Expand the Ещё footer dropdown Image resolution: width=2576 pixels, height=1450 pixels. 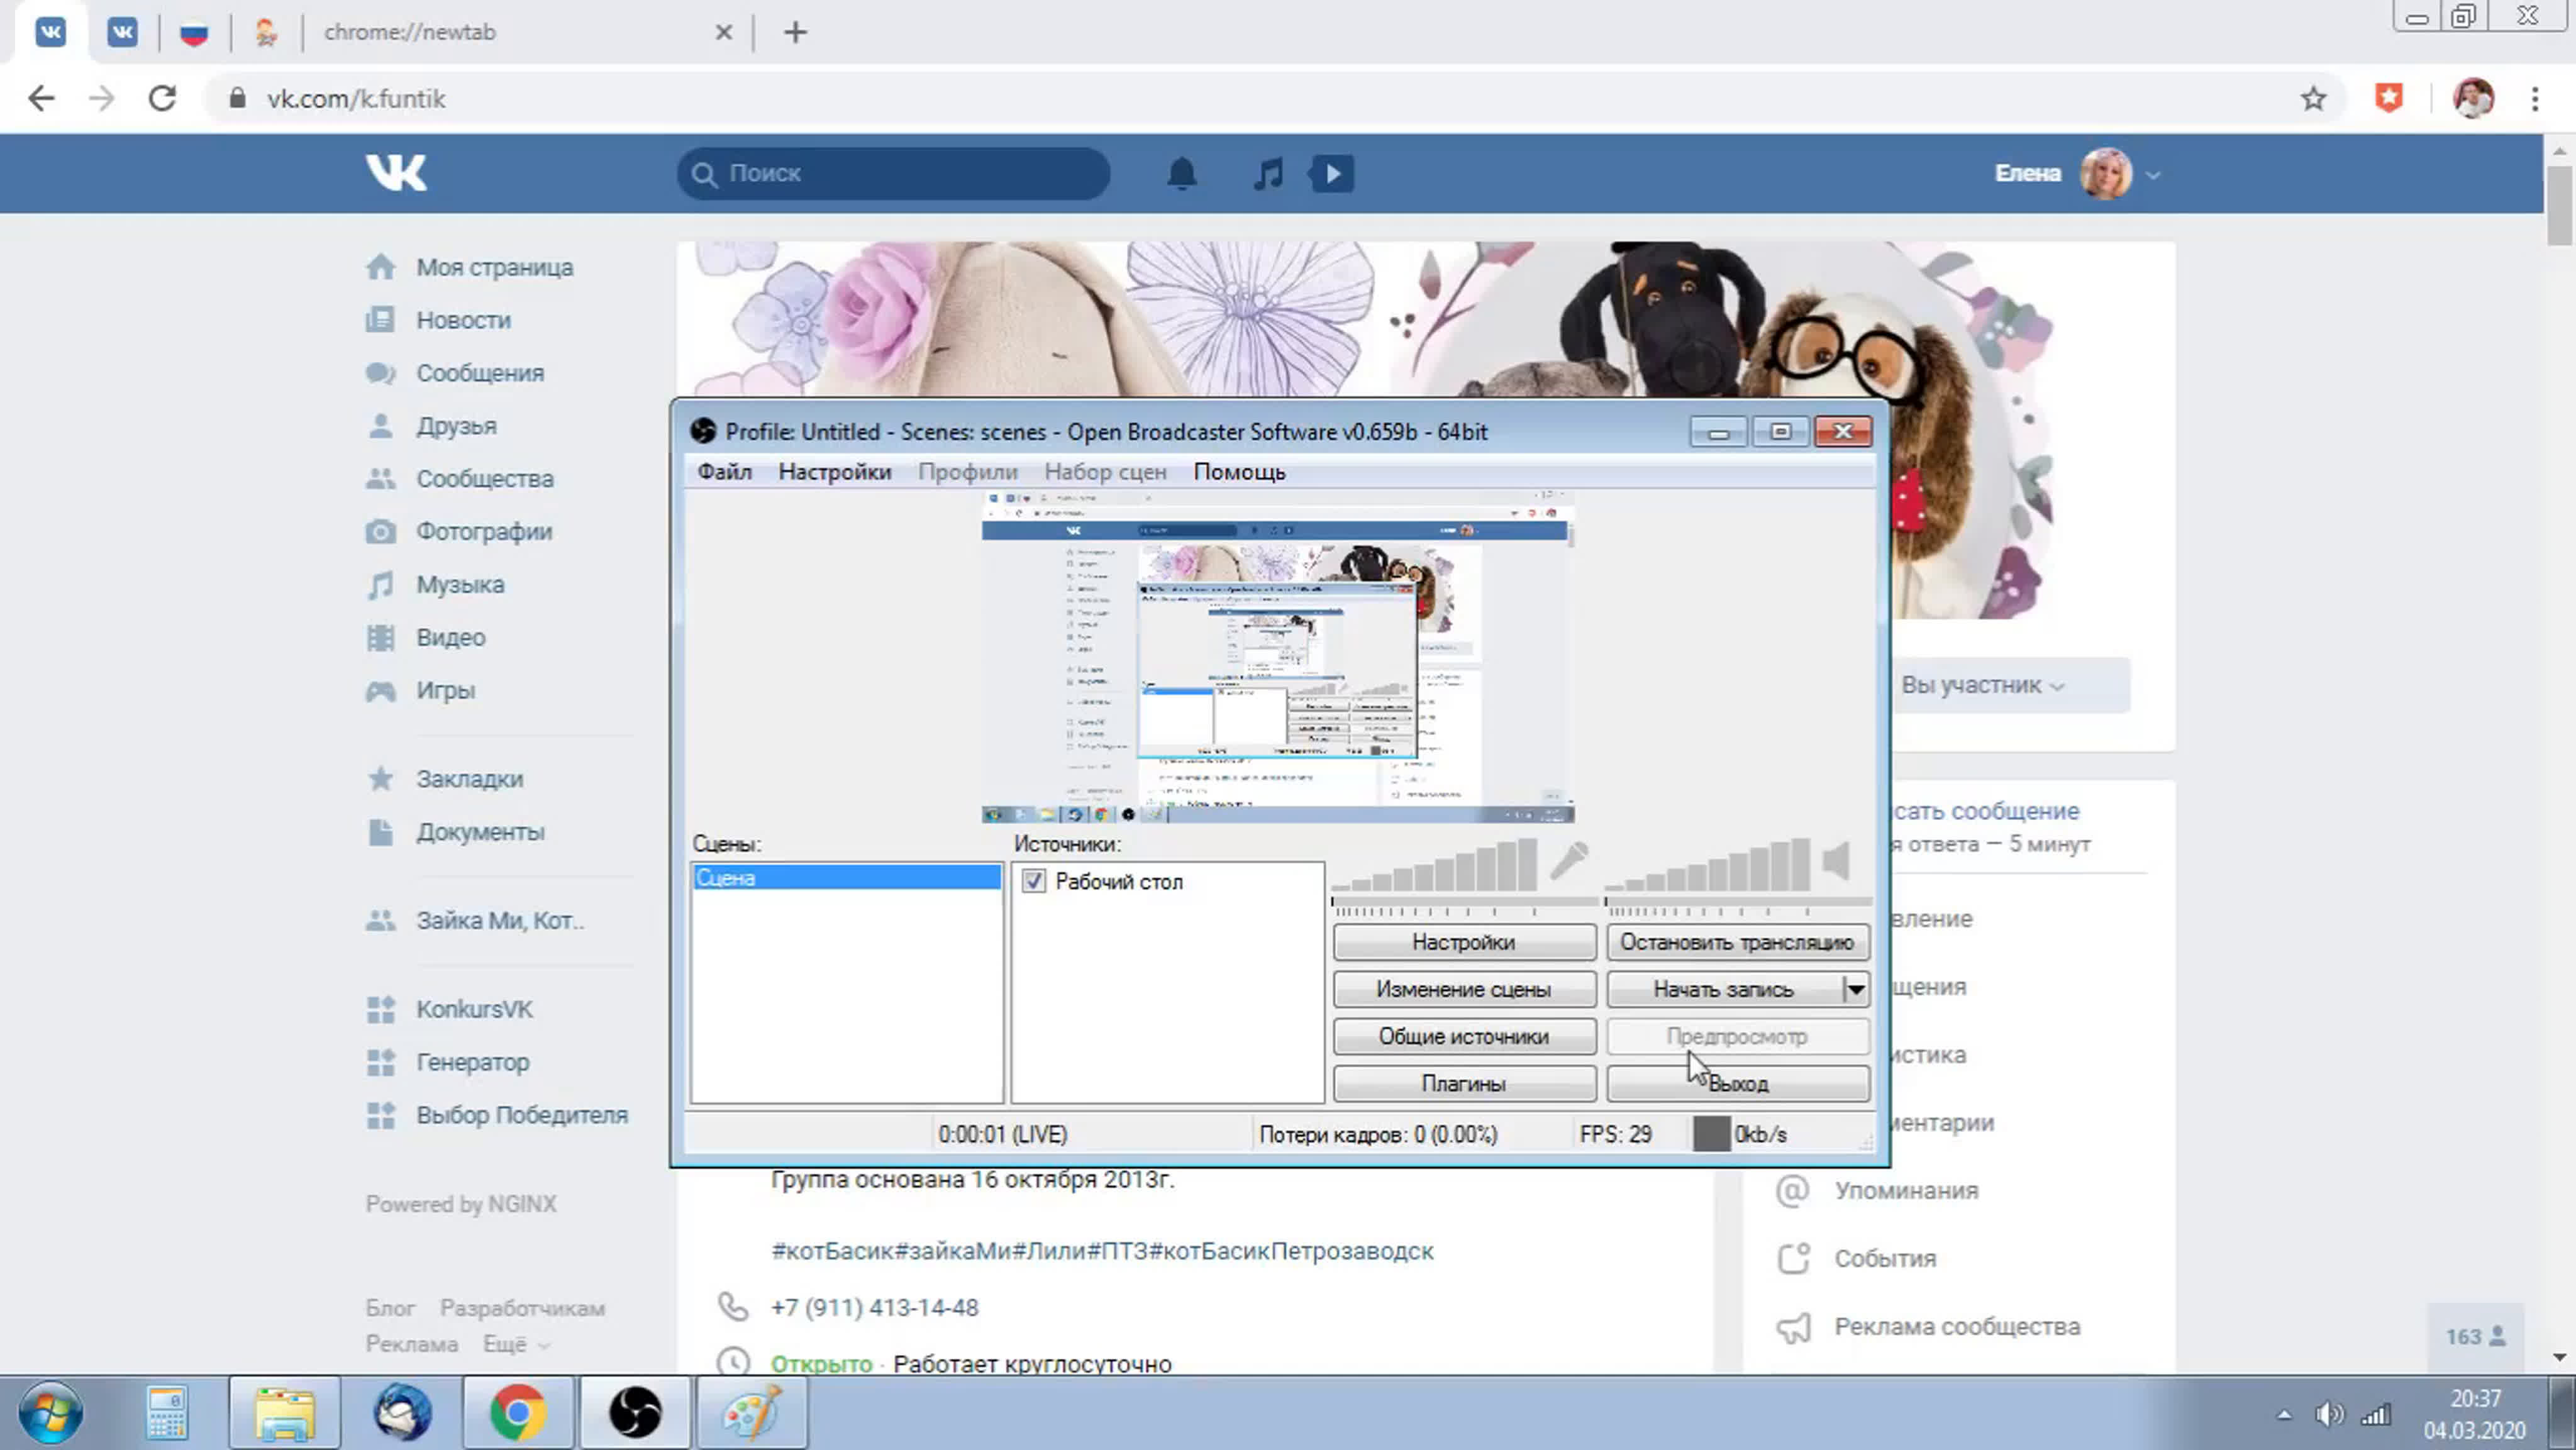click(x=515, y=1344)
